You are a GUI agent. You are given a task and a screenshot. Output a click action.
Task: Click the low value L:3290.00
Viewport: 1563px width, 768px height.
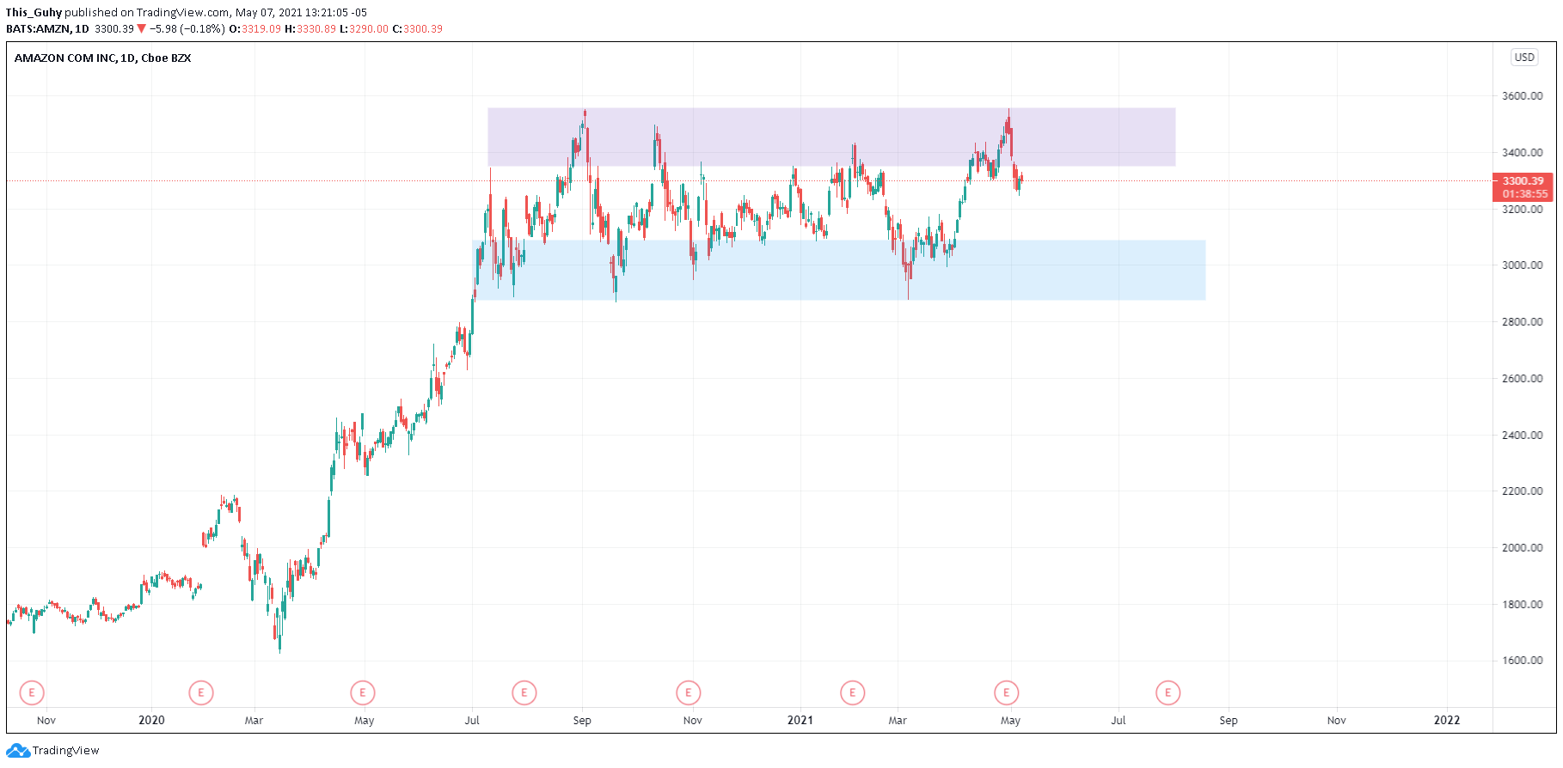pos(364,29)
